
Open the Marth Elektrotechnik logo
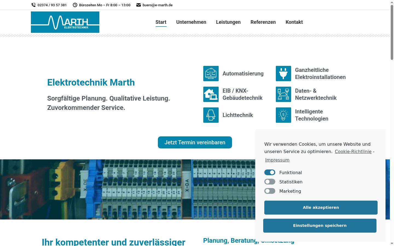65,22
